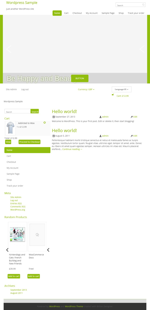Click the sidebar search input field
Screen dimensions: 150x310
pos(17,112)
